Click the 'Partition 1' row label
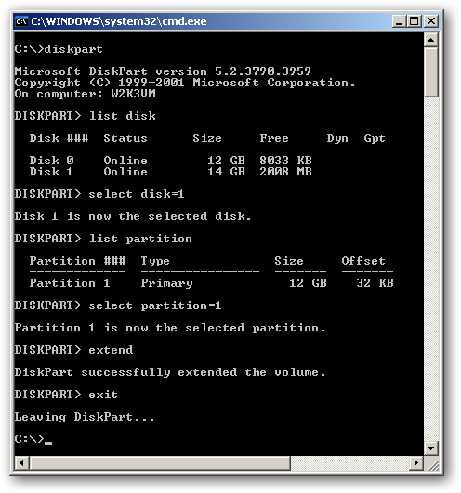Image resolution: width=461 pixels, height=493 pixels. [70, 283]
